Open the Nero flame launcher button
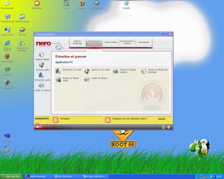 [38, 126]
